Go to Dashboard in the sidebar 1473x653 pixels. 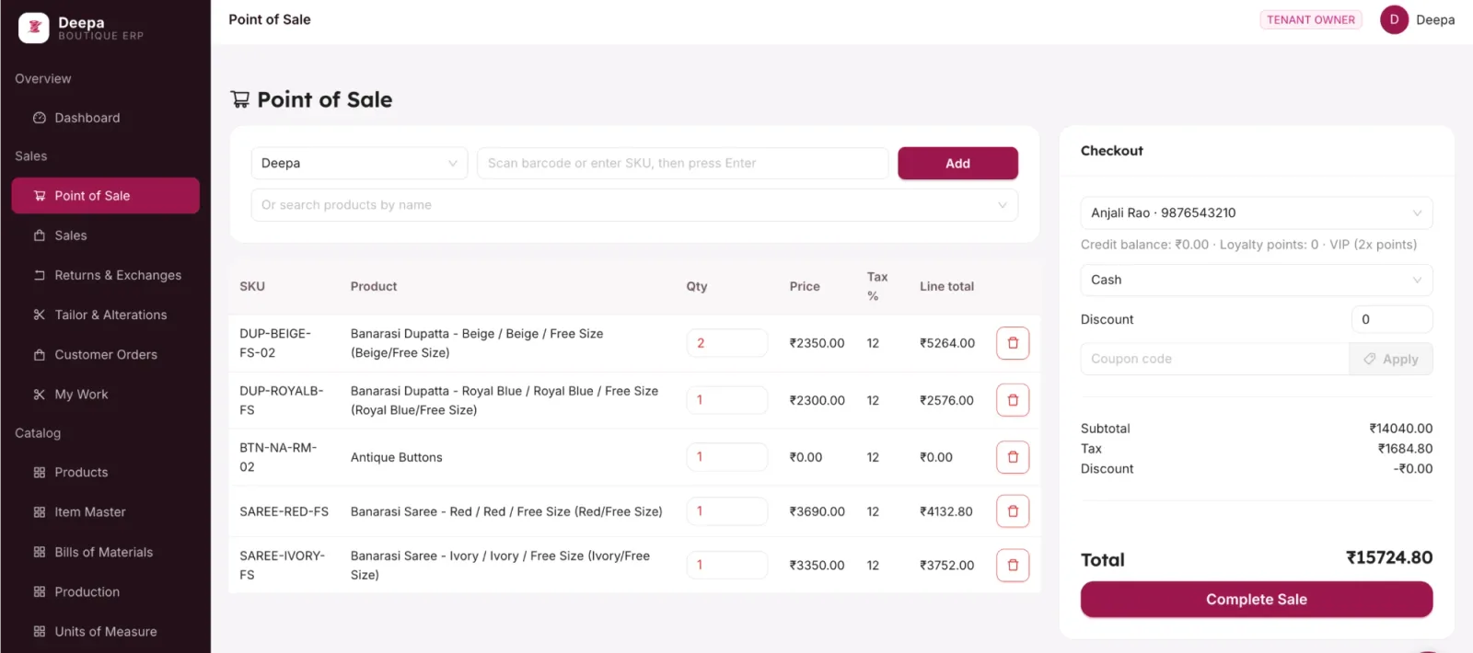coord(105,118)
